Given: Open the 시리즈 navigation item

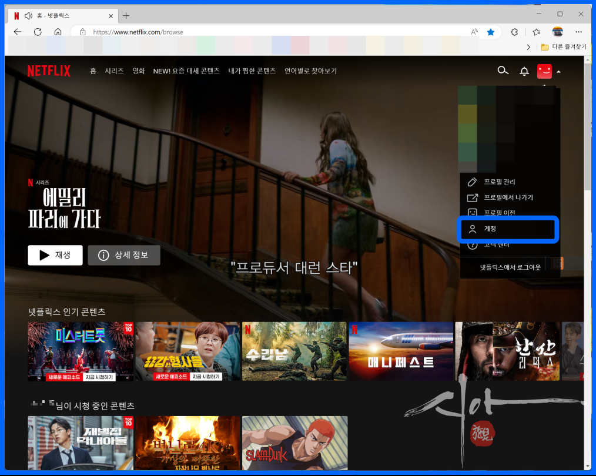Looking at the screenshot, I should tap(114, 71).
